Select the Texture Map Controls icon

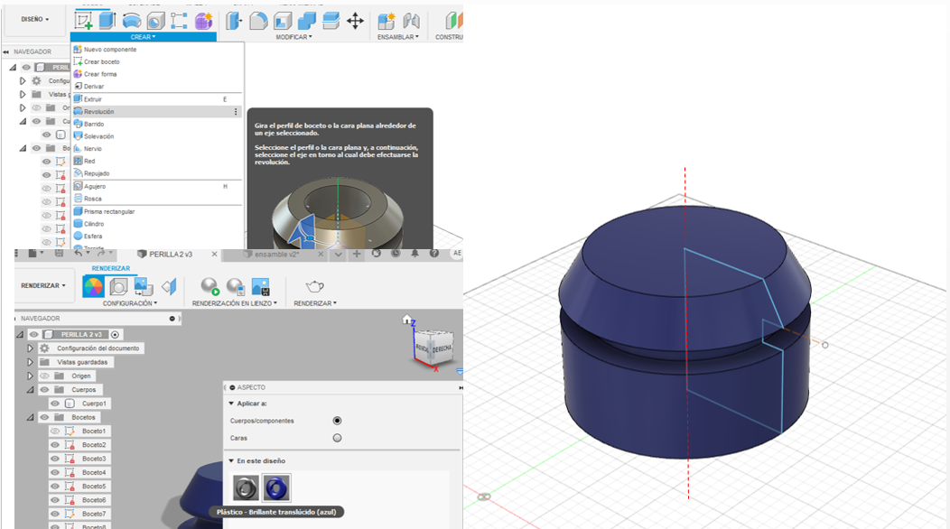pos(169,287)
